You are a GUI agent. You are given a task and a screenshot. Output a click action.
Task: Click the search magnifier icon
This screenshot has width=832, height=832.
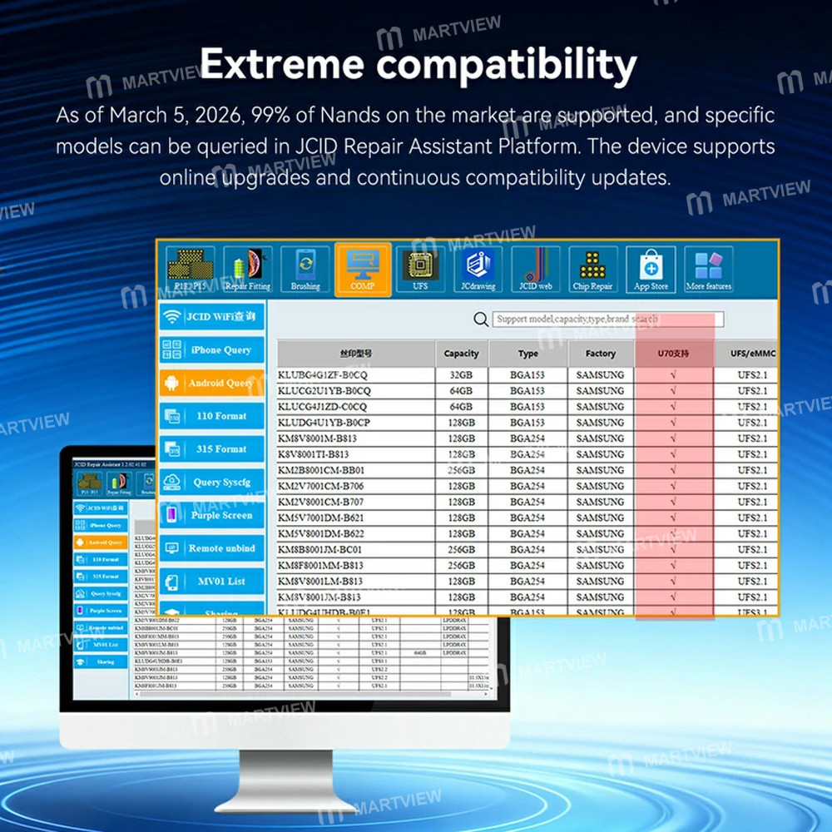click(x=481, y=319)
